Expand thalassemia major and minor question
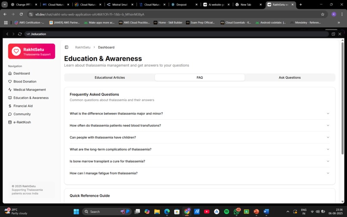This screenshot has height=217, width=347. 200,113
